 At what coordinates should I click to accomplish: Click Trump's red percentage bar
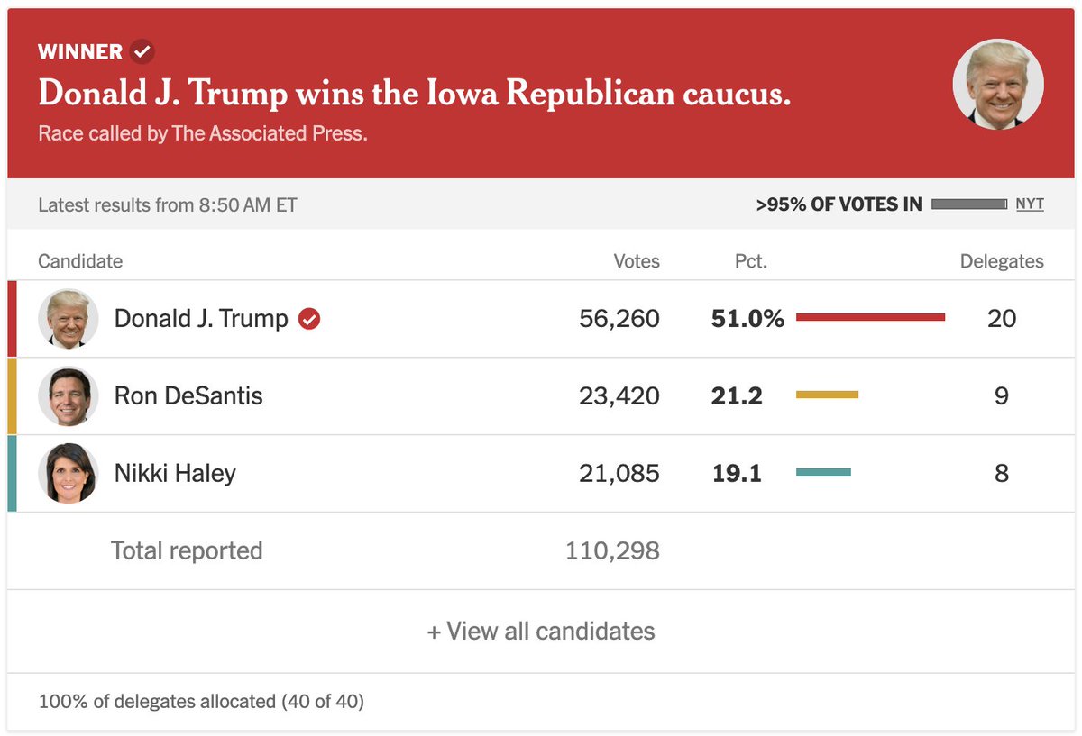871,317
